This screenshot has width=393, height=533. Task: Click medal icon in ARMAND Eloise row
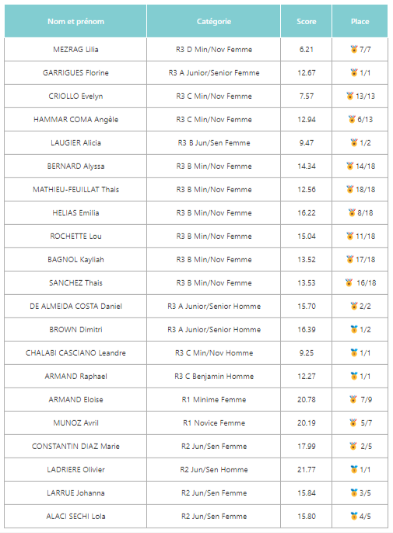tap(353, 399)
